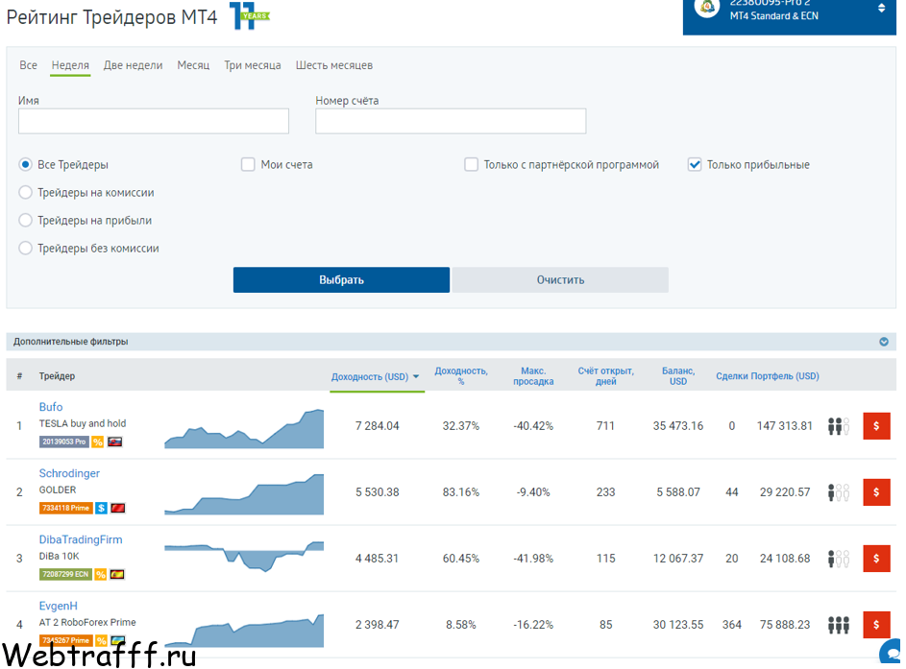Click the 'Очистить' button
This screenshot has width=906, height=669.
point(560,280)
